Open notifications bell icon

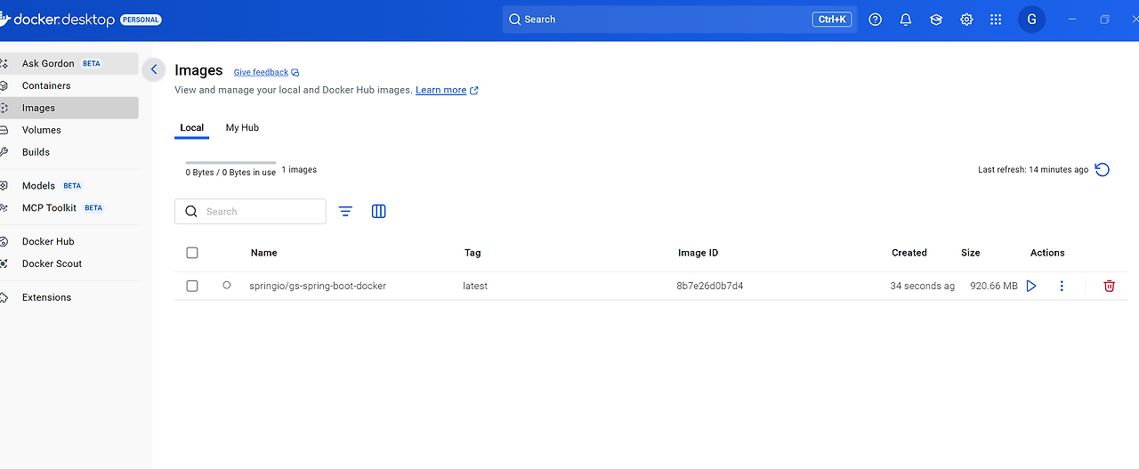[x=906, y=20]
